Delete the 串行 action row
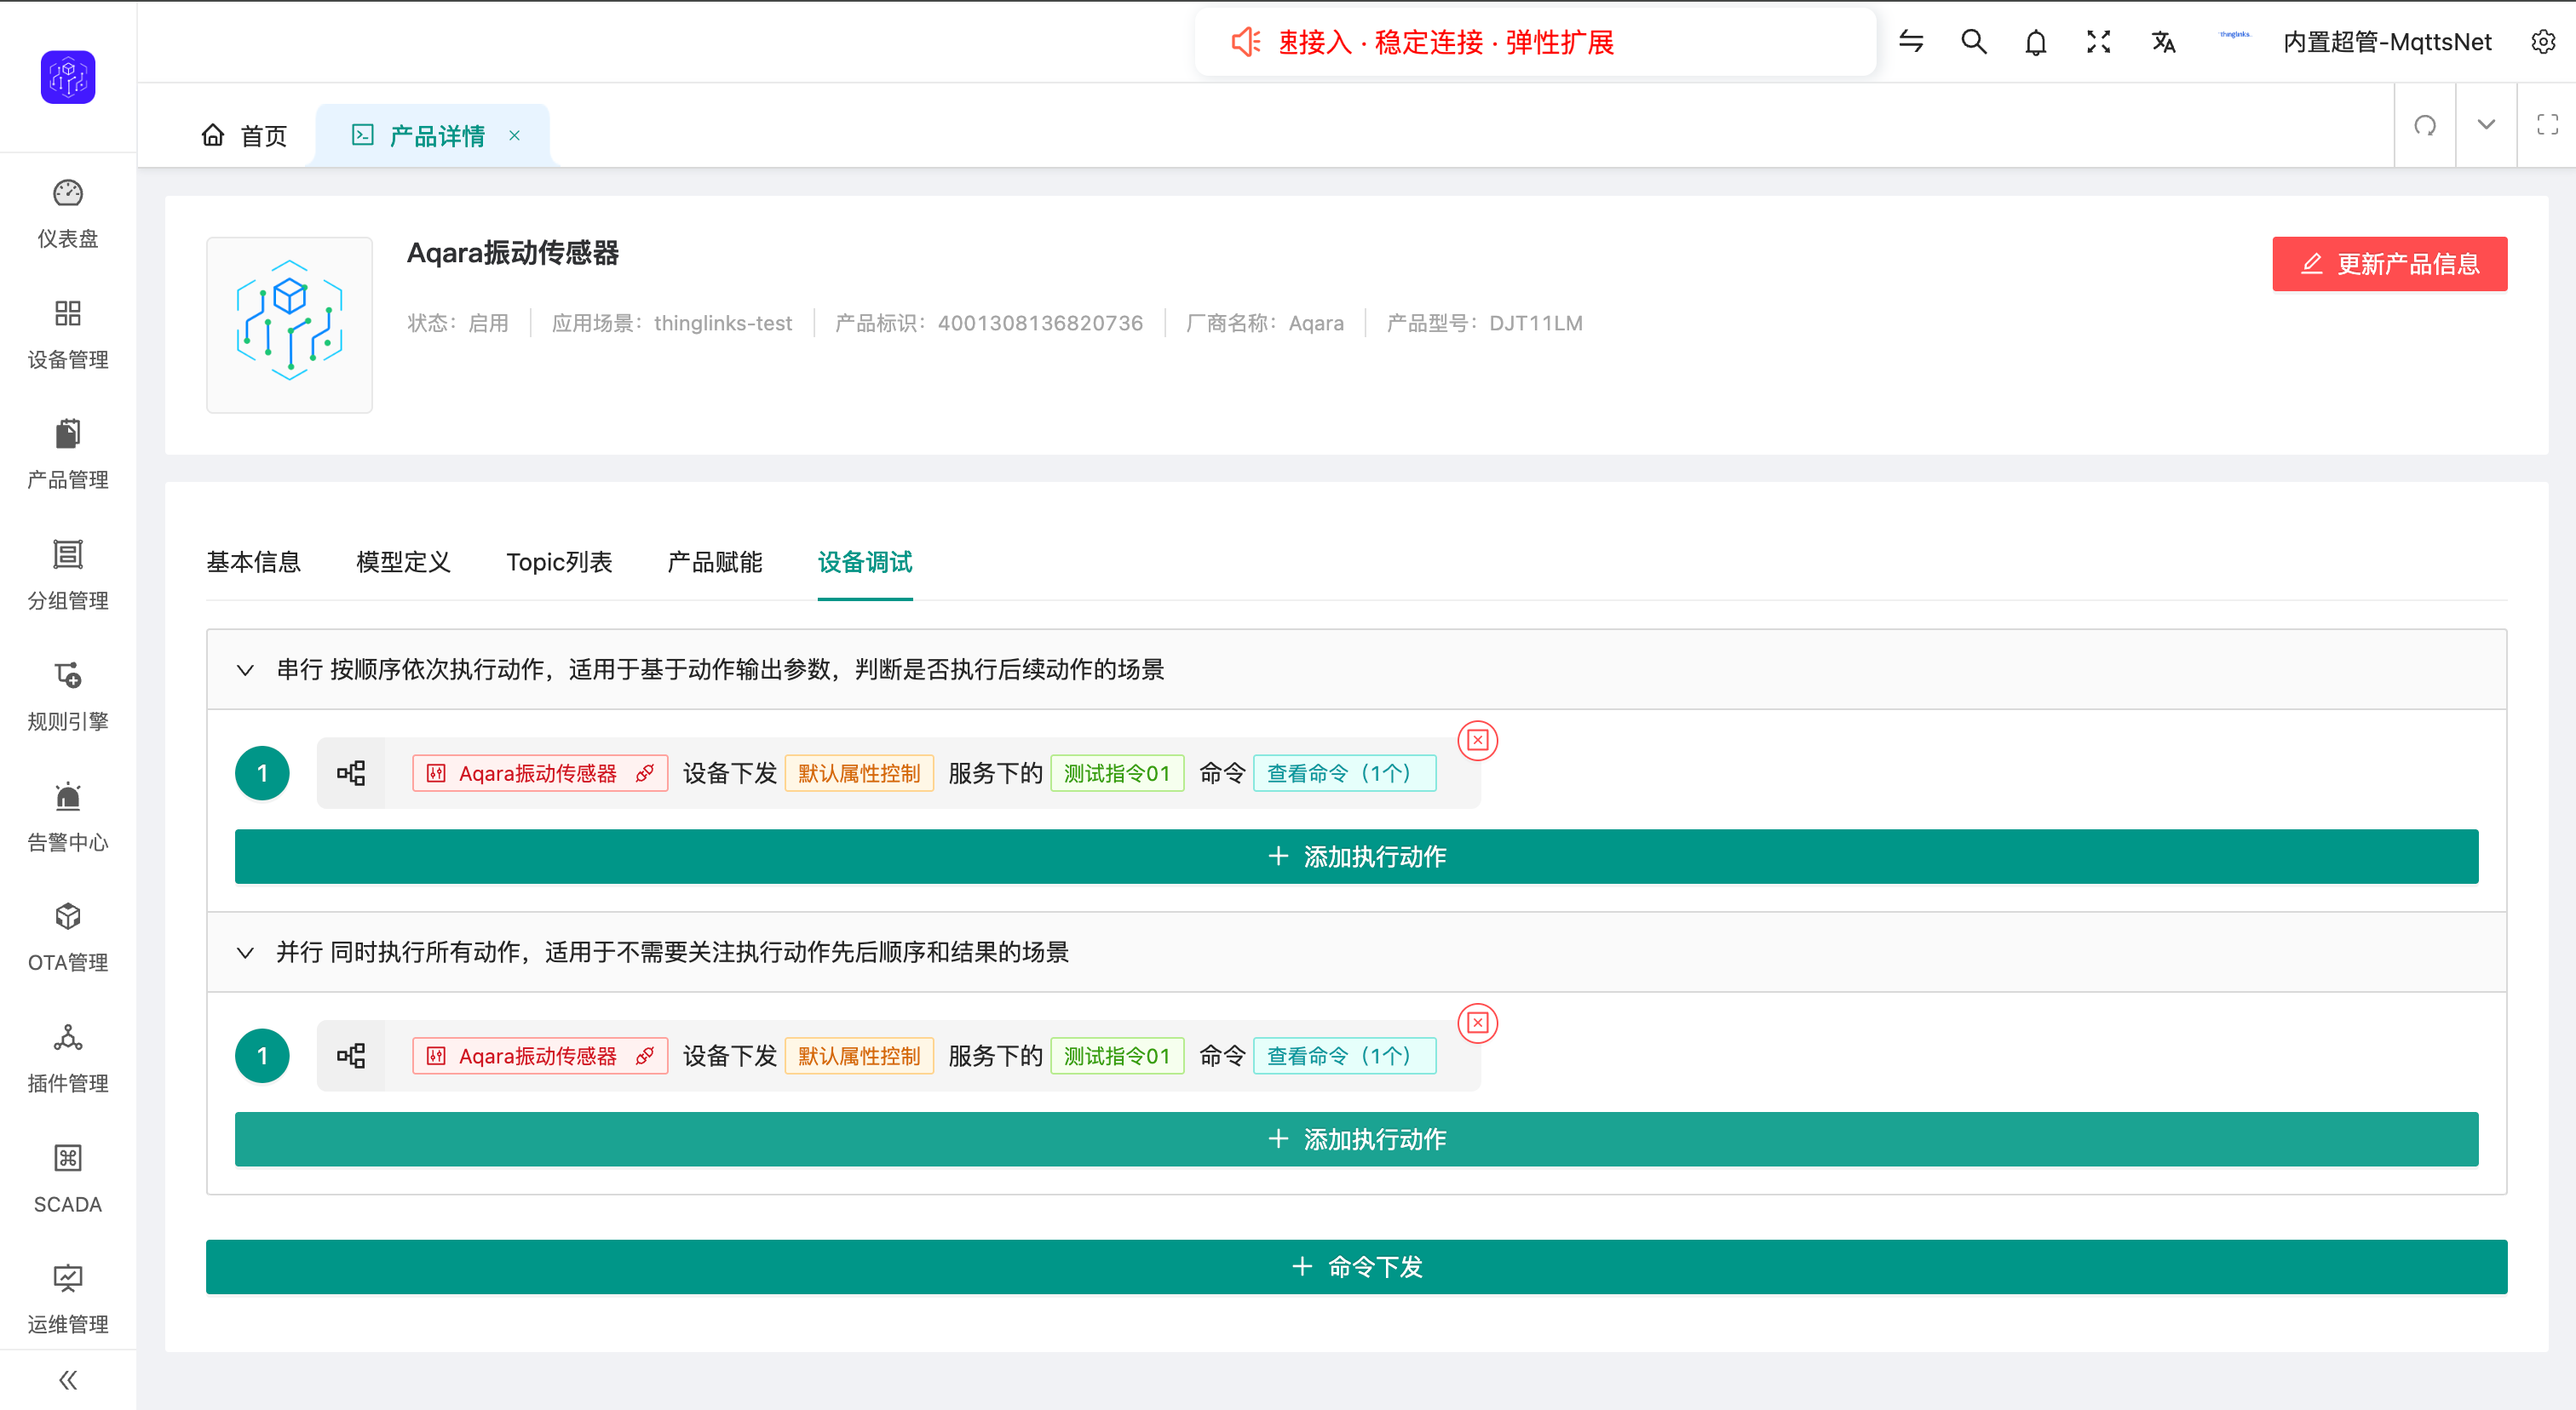Image resolution: width=2576 pixels, height=1410 pixels. [1477, 741]
